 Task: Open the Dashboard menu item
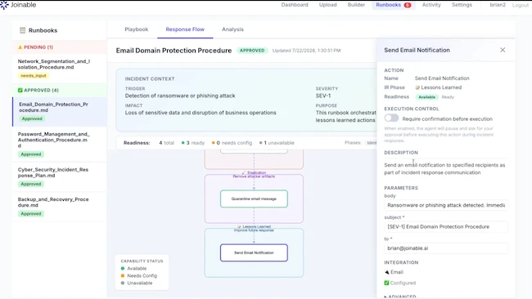click(x=295, y=5)
